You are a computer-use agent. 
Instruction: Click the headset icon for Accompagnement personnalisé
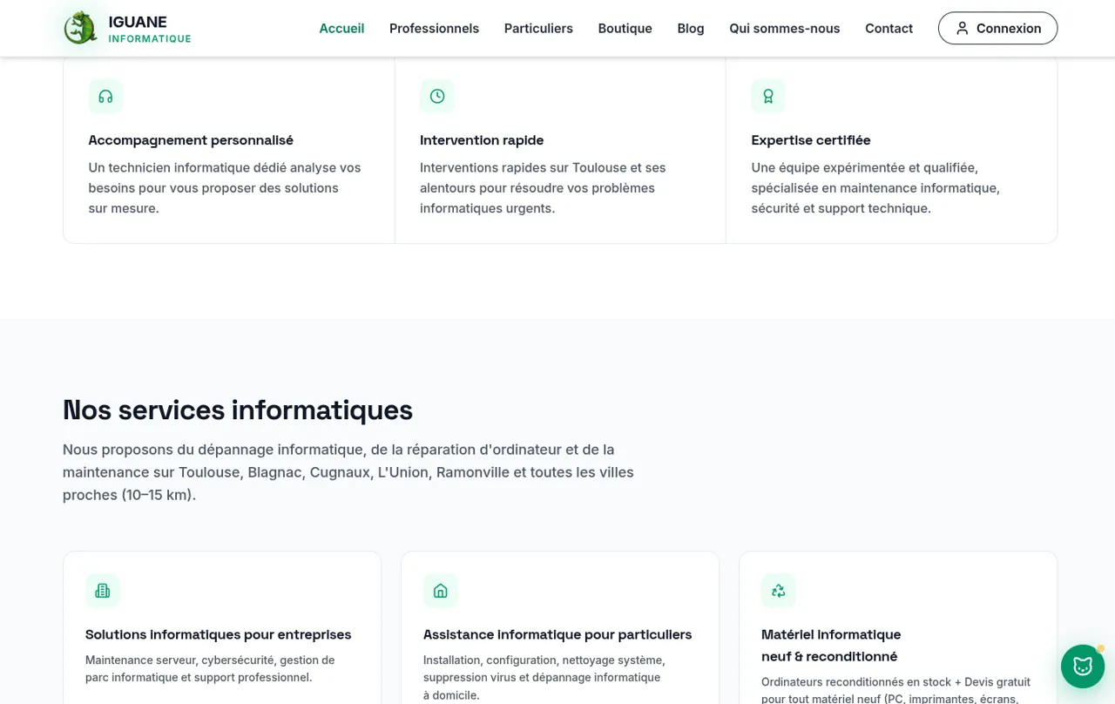pos(105,96)
